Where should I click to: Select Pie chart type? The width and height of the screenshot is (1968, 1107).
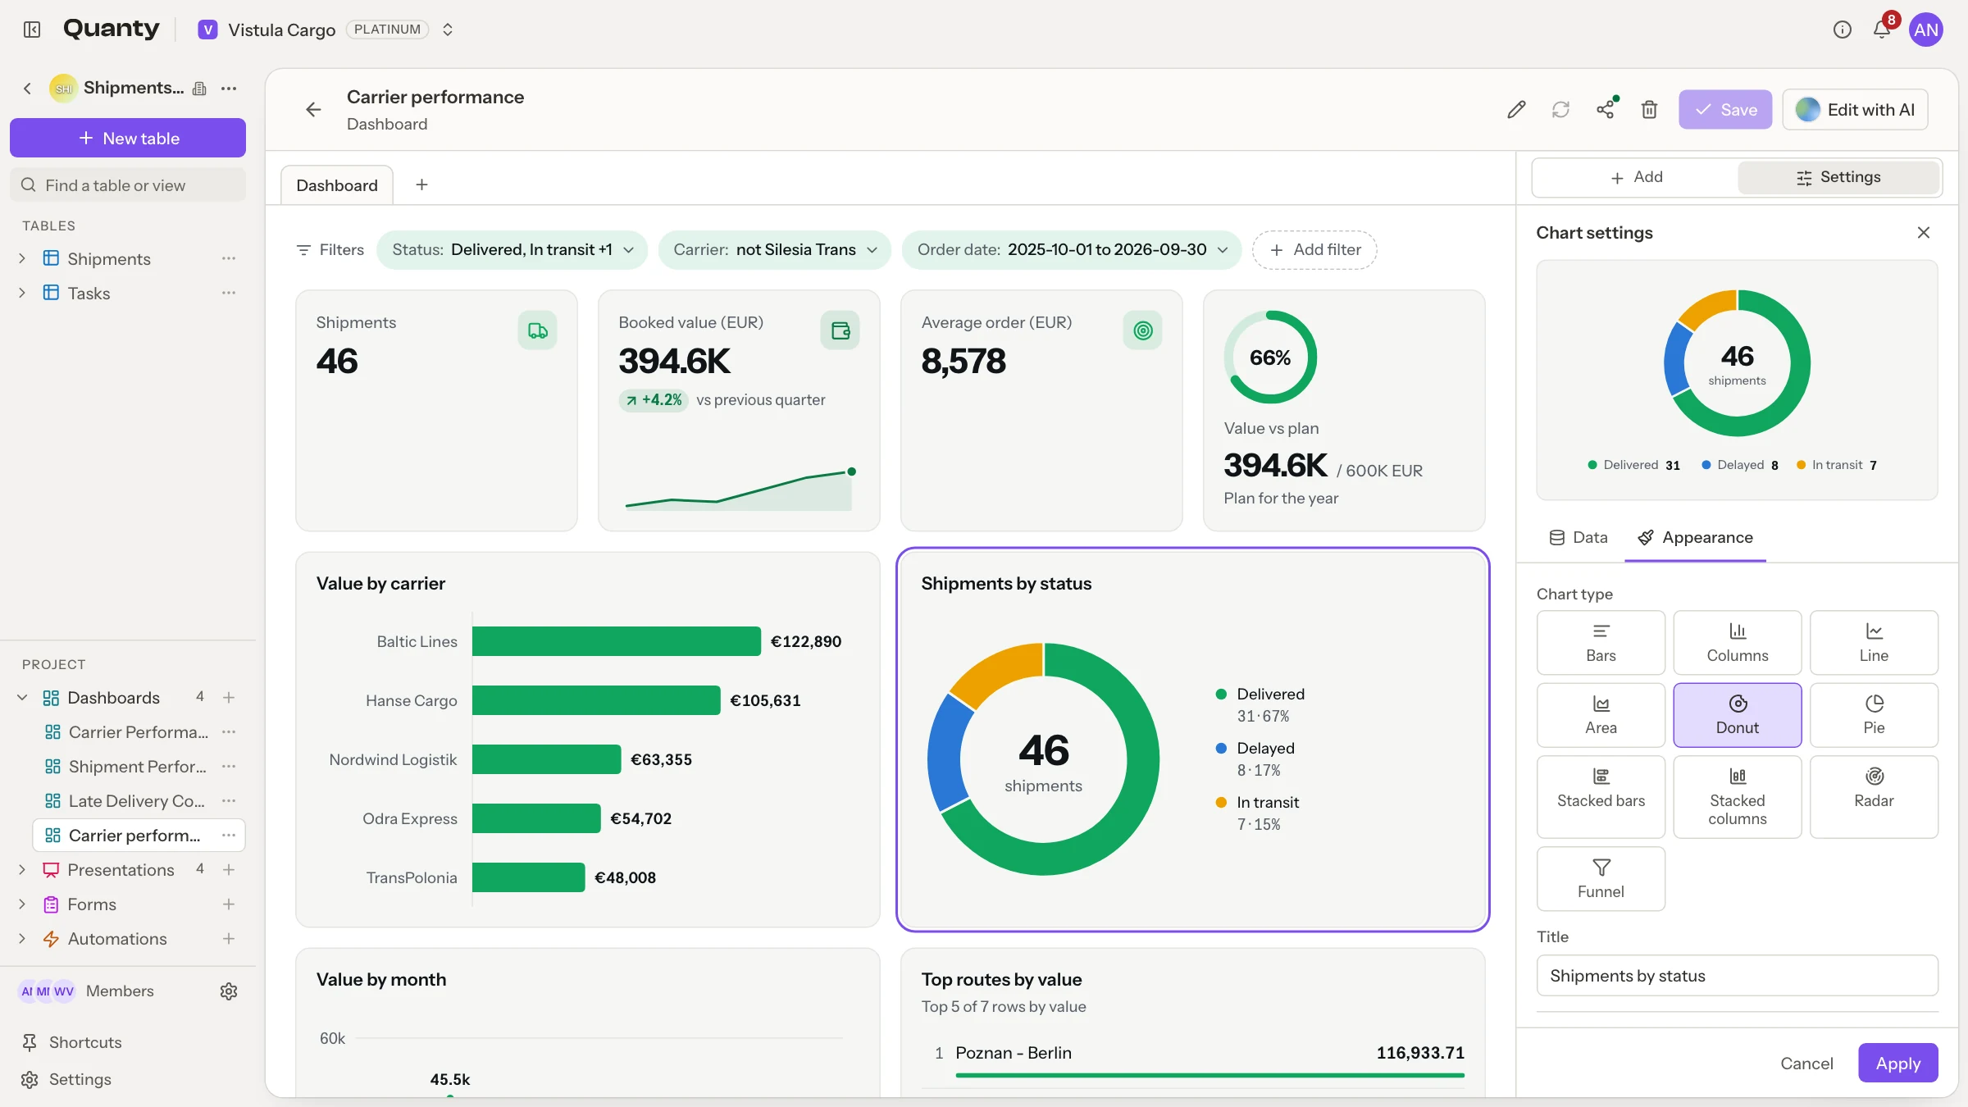coord(1874,715)
